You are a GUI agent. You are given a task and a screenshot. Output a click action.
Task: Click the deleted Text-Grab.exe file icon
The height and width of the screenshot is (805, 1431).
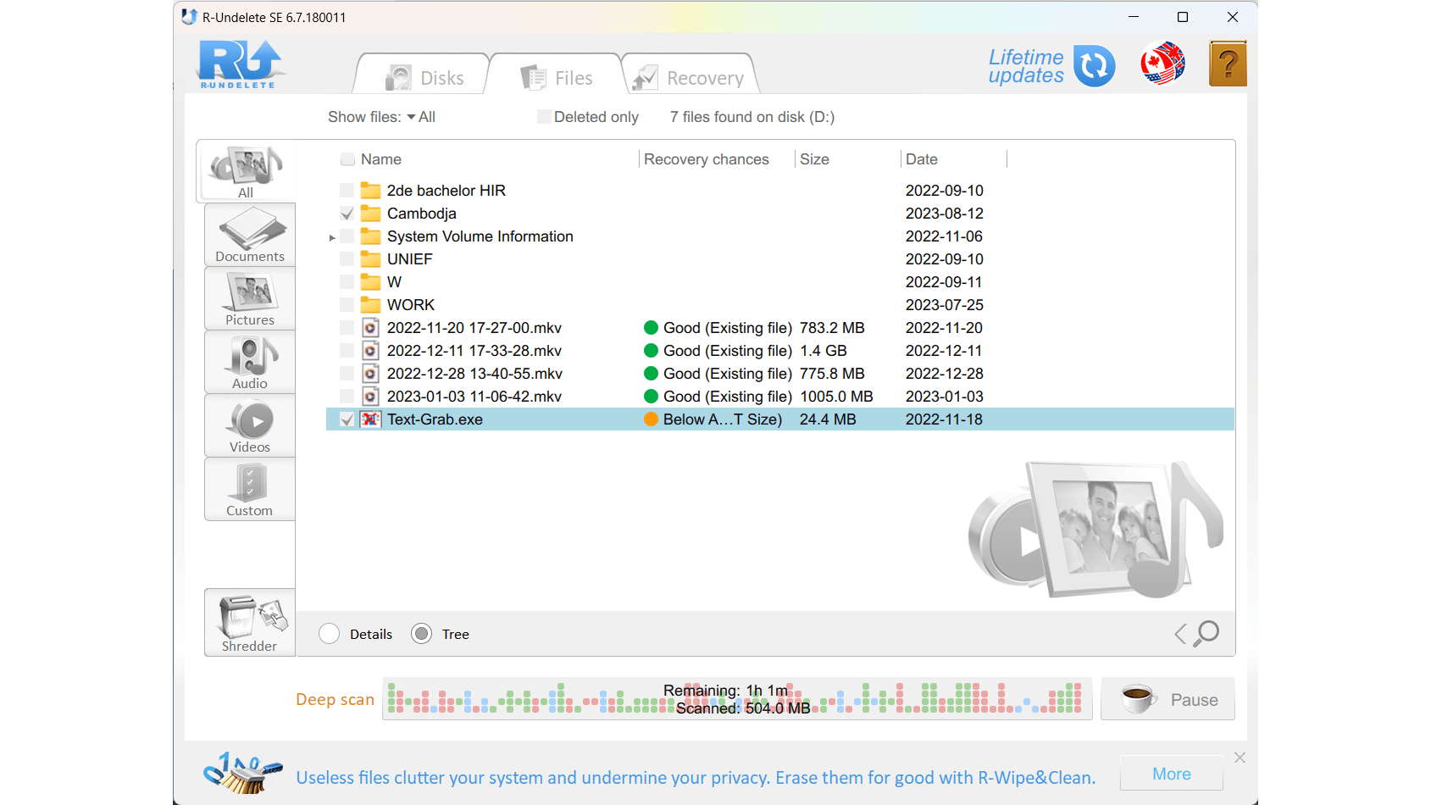[x=371, y=419]
